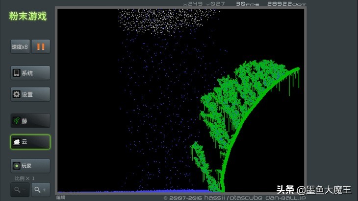Open the hassii/otascube dan-ball.jp copyright link

tap(234, 198)
